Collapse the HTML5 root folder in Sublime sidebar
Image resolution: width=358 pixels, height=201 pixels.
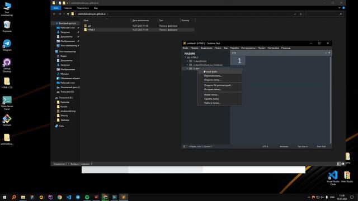point(185,58)
